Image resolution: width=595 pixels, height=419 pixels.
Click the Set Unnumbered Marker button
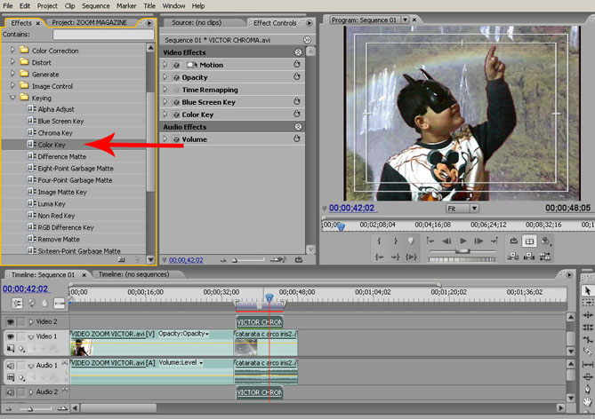pyautogui.click(x=410, y=241)
